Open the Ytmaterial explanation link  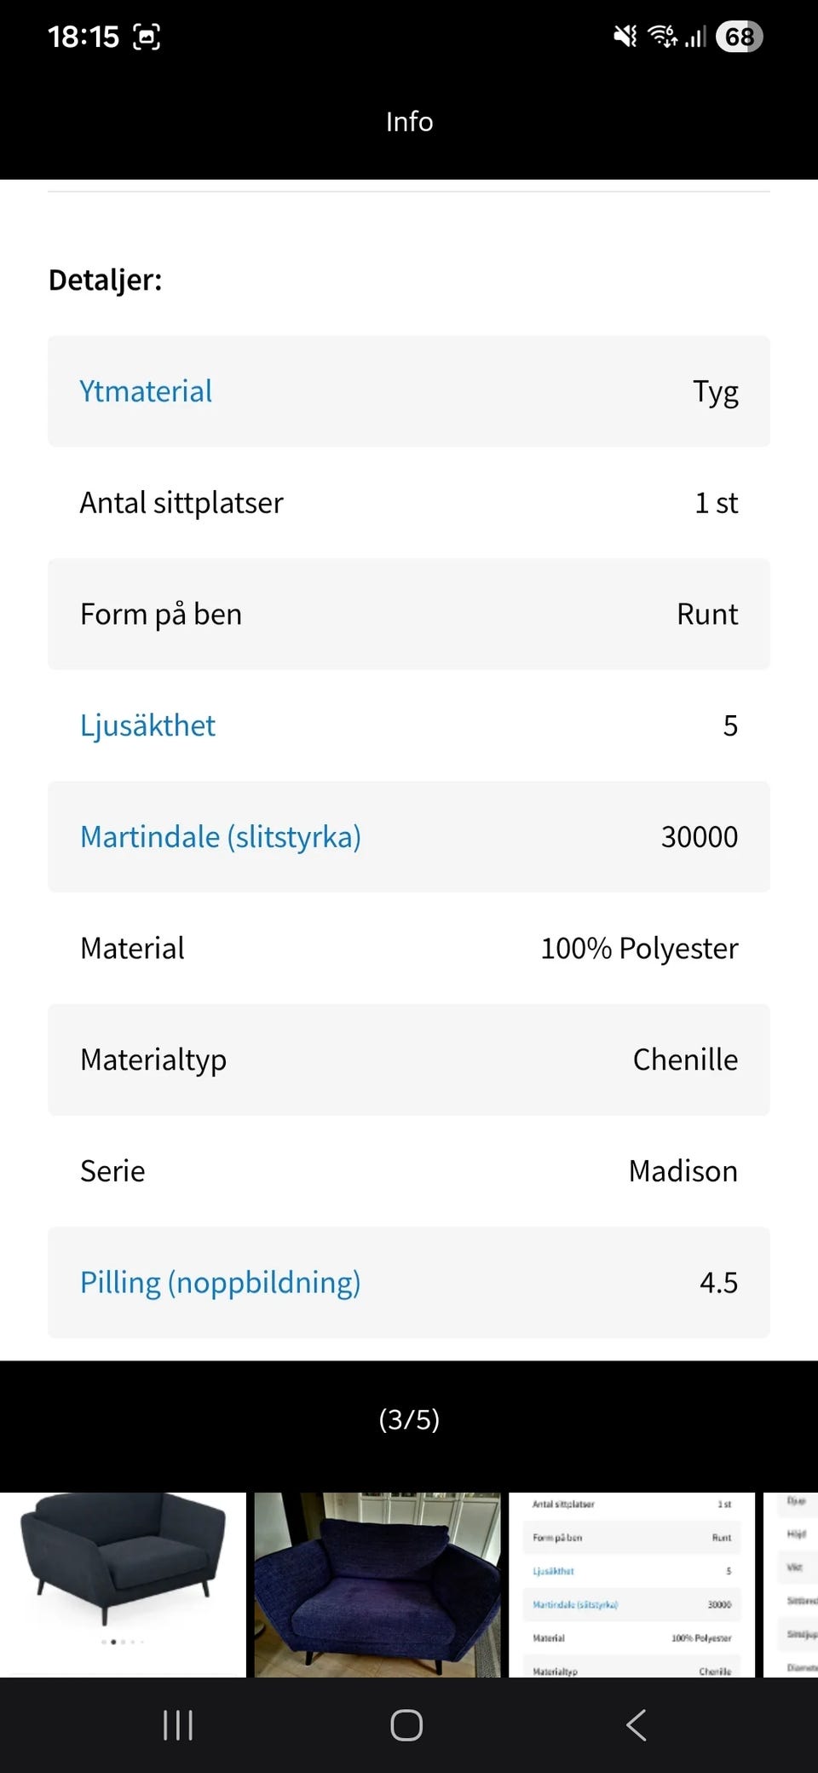(146, 391)
